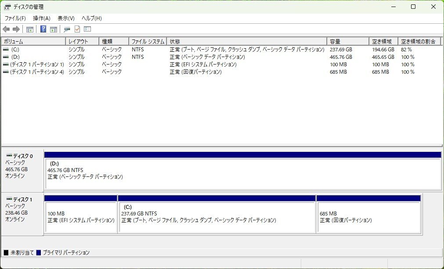The height and width of the screenshot is (269, 444).
Task: Toggle the console tree pane visibility
Action: 29,29
